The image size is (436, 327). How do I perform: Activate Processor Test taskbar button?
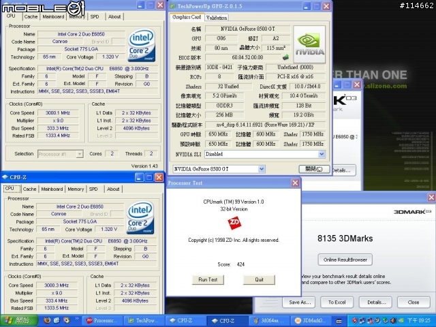coord(104,321)
